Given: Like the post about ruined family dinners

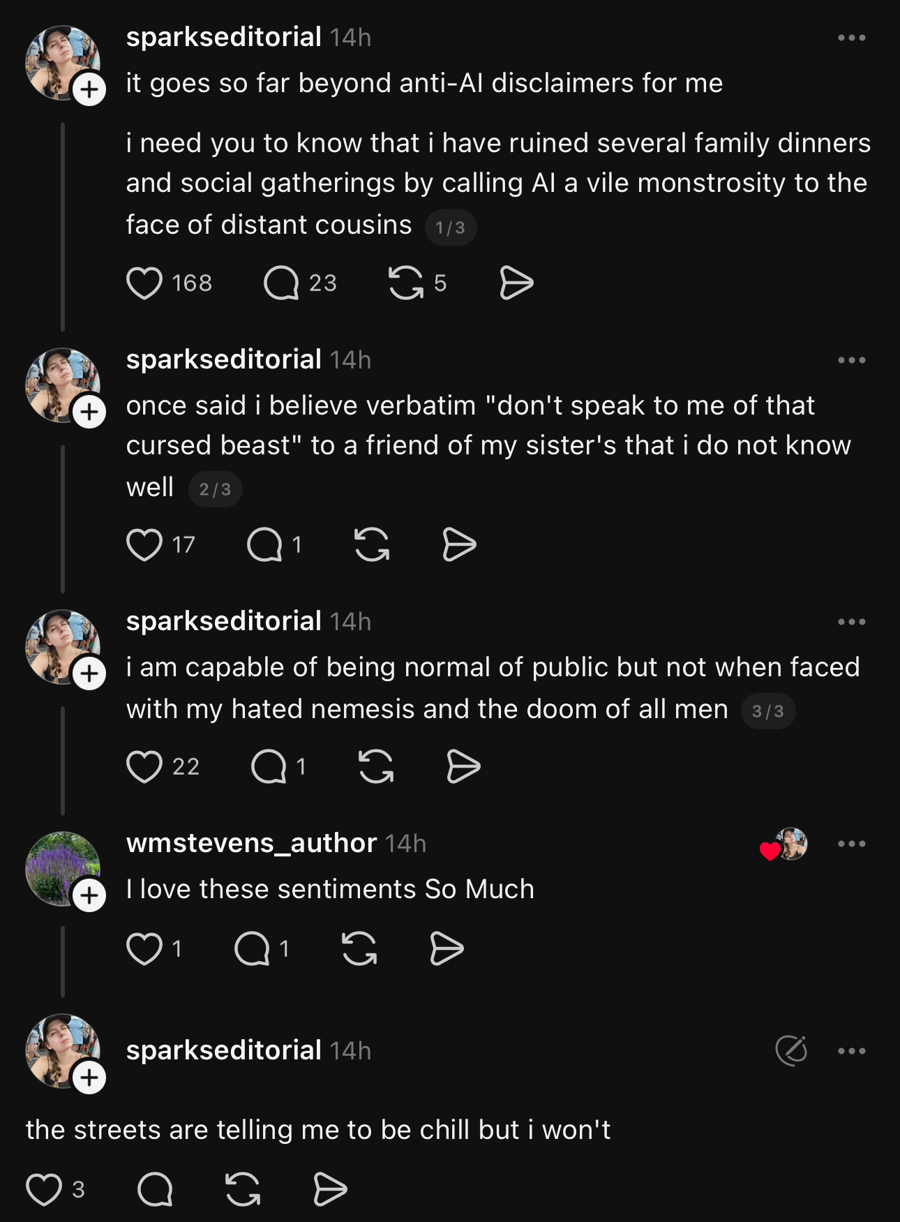Looking at the screenshot, I should pyautogui.click(x=144, y=283).
